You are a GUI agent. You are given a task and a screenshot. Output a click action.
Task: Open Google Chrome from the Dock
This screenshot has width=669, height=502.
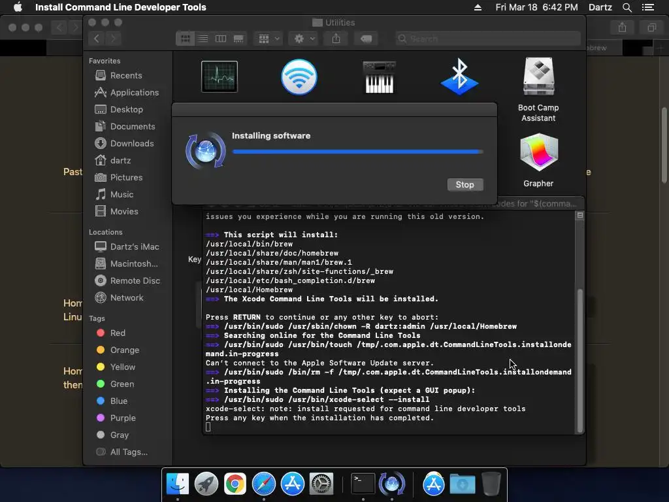click(x=235, y=484)
